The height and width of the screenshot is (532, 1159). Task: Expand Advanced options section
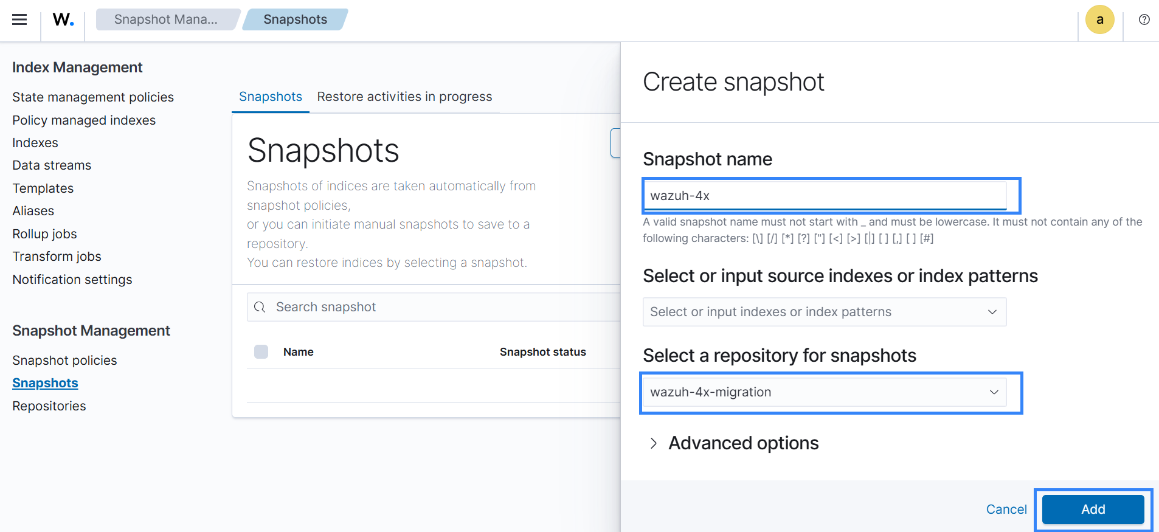pyautogui.click(x=734, y=443)
